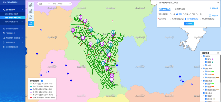Toggle the 图层 layers tool button
This screenshot has height=102, width=221.
[31, 23]
